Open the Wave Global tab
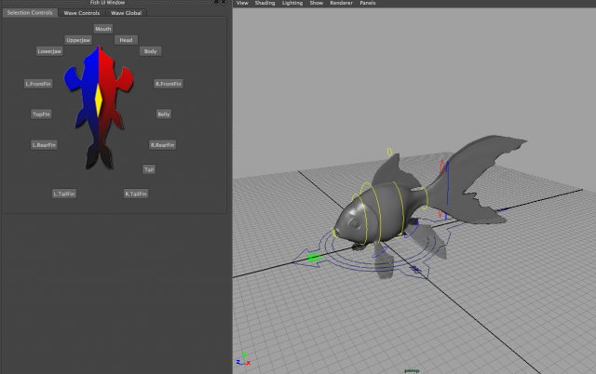The height and width of the screenshot is (374, 596). [x=126, y=14]
